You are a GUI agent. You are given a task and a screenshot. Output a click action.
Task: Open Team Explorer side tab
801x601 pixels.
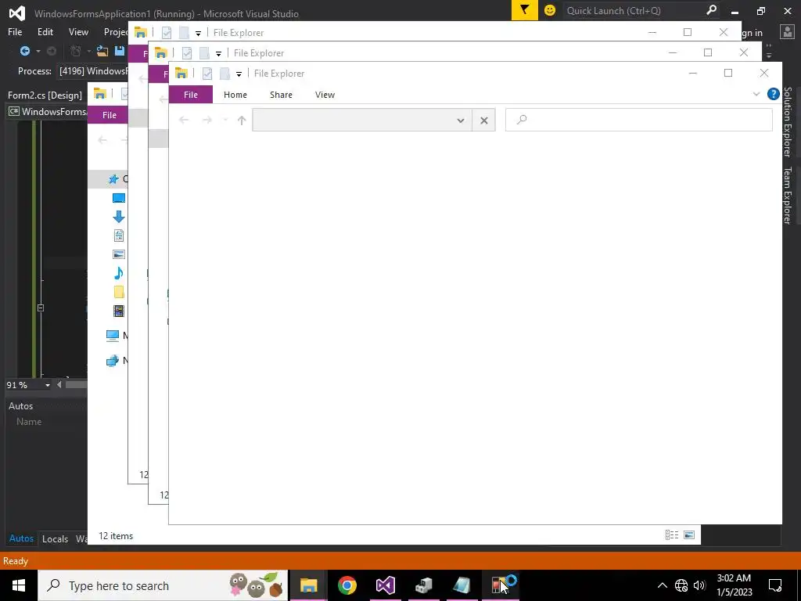coord(787,195)
